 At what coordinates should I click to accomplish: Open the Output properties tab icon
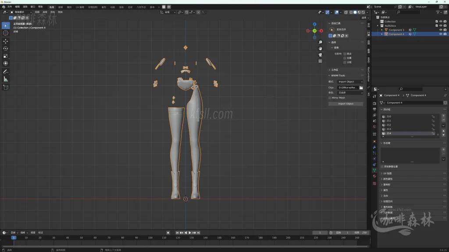click(374, 109)
